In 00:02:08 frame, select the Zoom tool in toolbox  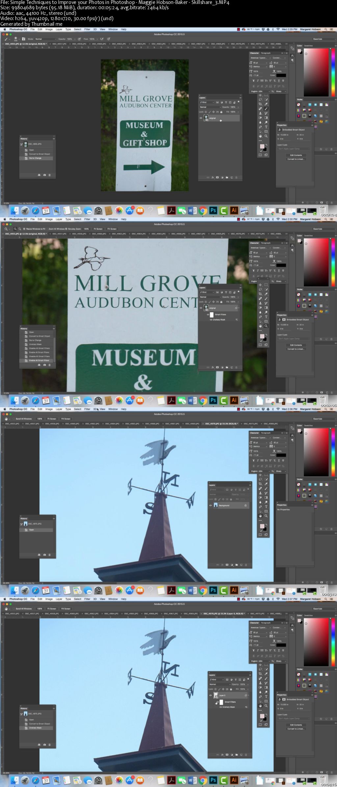click(x=266, y=326)
